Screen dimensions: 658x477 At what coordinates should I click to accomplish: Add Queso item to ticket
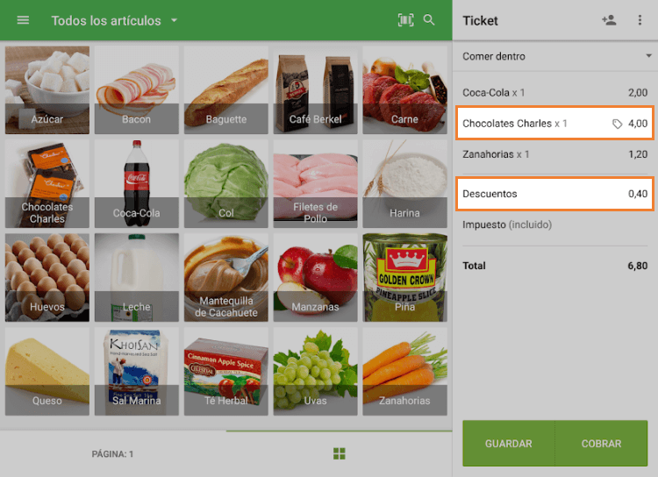click(x=47, y=372)
